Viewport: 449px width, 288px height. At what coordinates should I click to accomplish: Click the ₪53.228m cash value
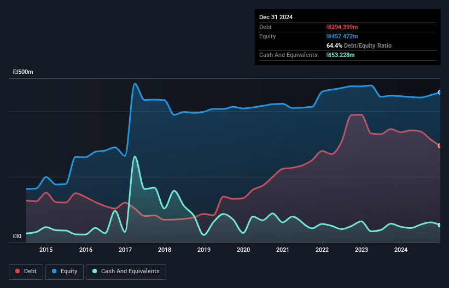(341, 55)
